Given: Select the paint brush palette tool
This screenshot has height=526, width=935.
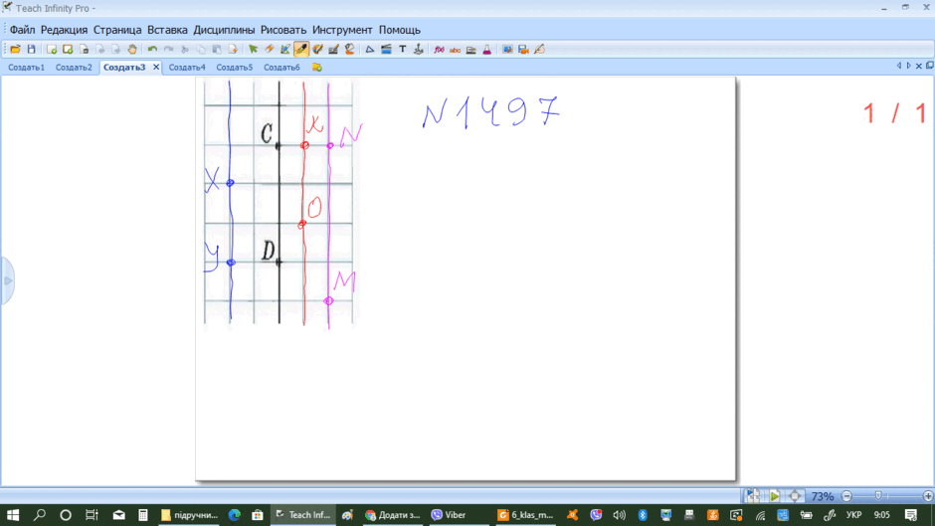Looking at the screenshot, I should [x=318, y=50].
